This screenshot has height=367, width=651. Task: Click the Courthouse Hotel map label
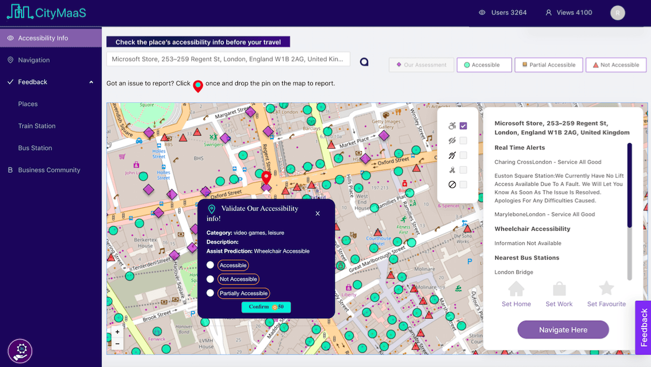[379, 241]
